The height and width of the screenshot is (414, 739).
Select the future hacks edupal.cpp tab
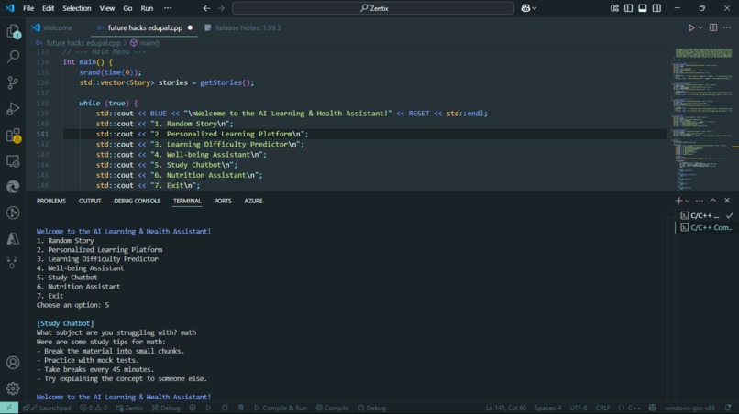145,27
